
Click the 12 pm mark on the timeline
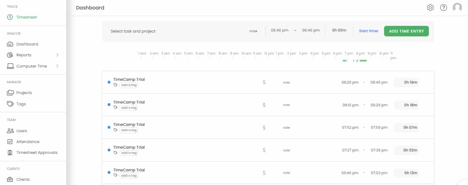pyautogui.click(x=269, y=54)
